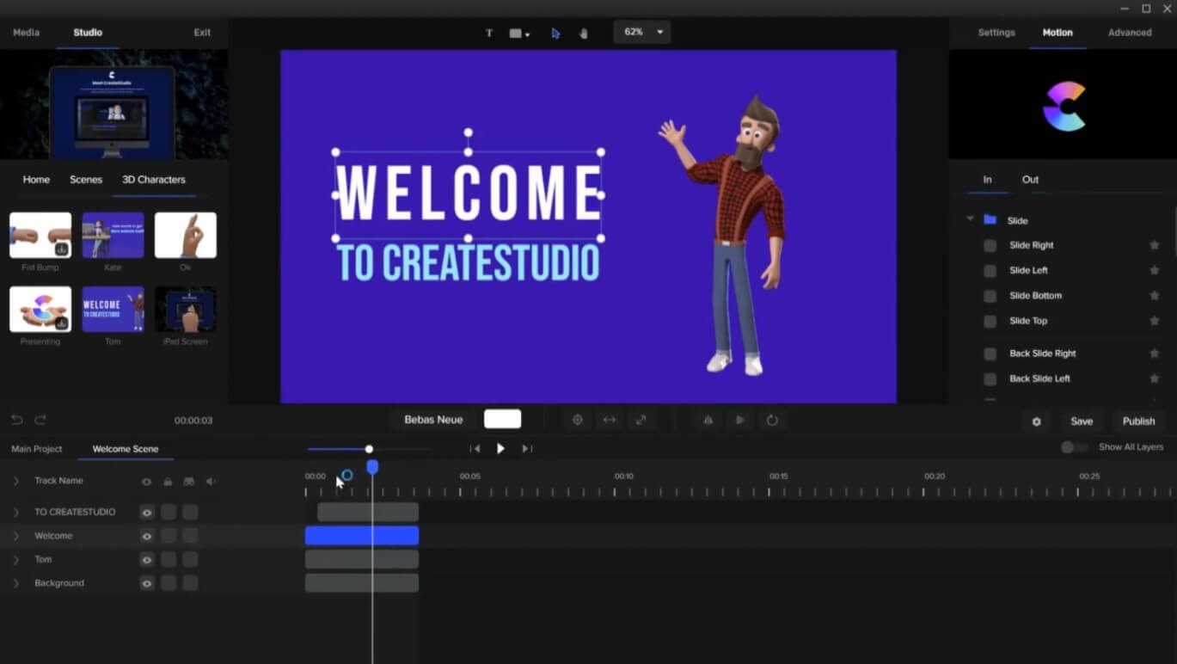Click the Publish button
Viewport: 1177px width, 664px height.
[x=1138, y=421]
